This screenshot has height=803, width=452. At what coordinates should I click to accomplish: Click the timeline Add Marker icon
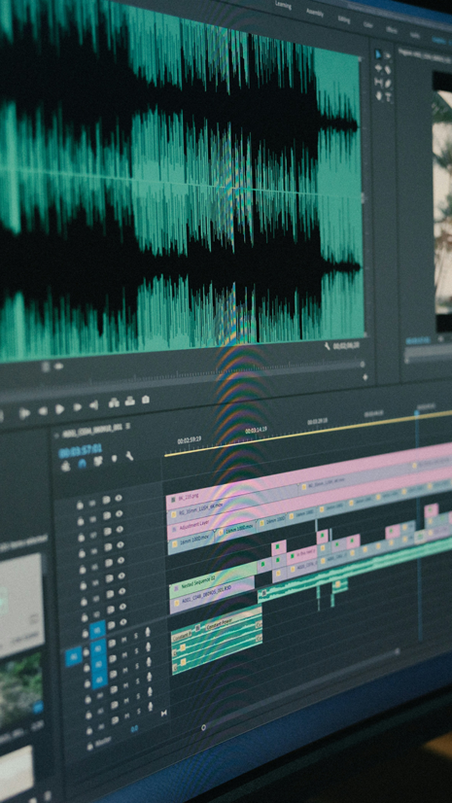tap(114, 459)
